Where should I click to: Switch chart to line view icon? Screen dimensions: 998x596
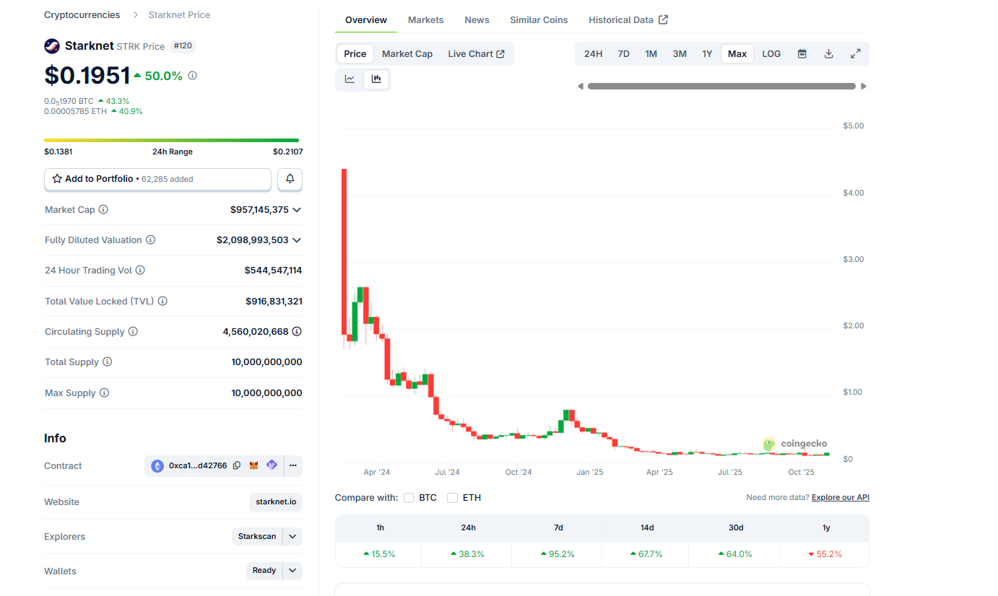click(350, 79)
